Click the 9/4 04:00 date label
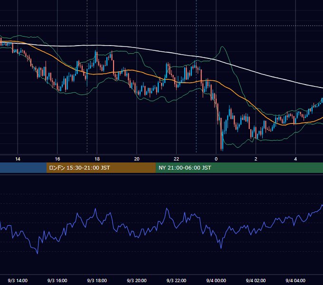Screen dimensions: 323x285 click(295, 280)
